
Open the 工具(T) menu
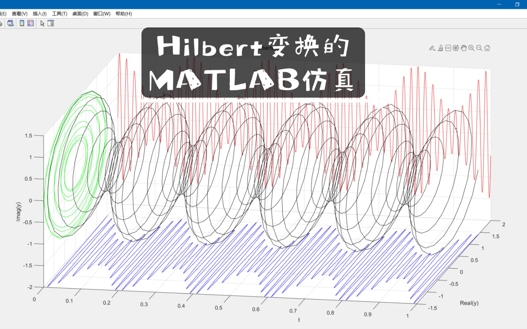coord(59,14)
